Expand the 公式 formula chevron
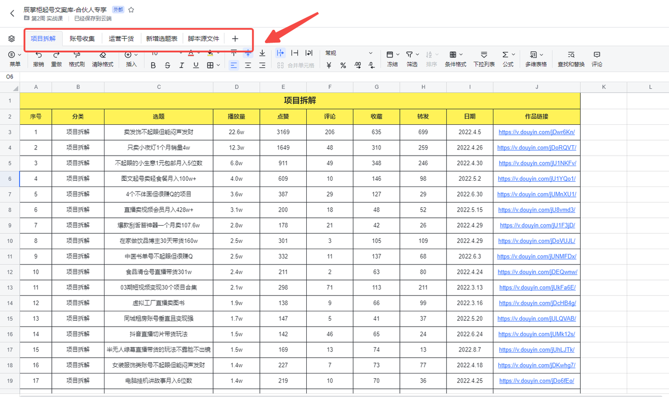The width and height of the screenshot is (669, 397). pos(514,54)
